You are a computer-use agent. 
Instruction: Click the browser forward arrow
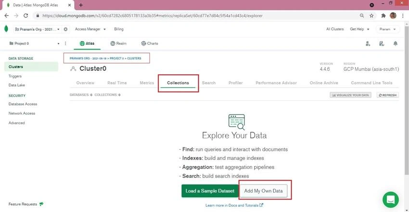coord(16,16)
